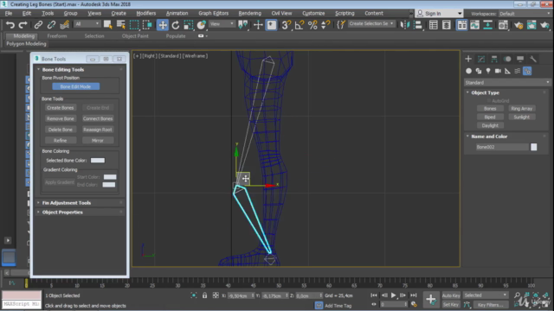Screen dimensions: 554x311
Task: Open the Display tab in command panel
Action: [520, 59]
